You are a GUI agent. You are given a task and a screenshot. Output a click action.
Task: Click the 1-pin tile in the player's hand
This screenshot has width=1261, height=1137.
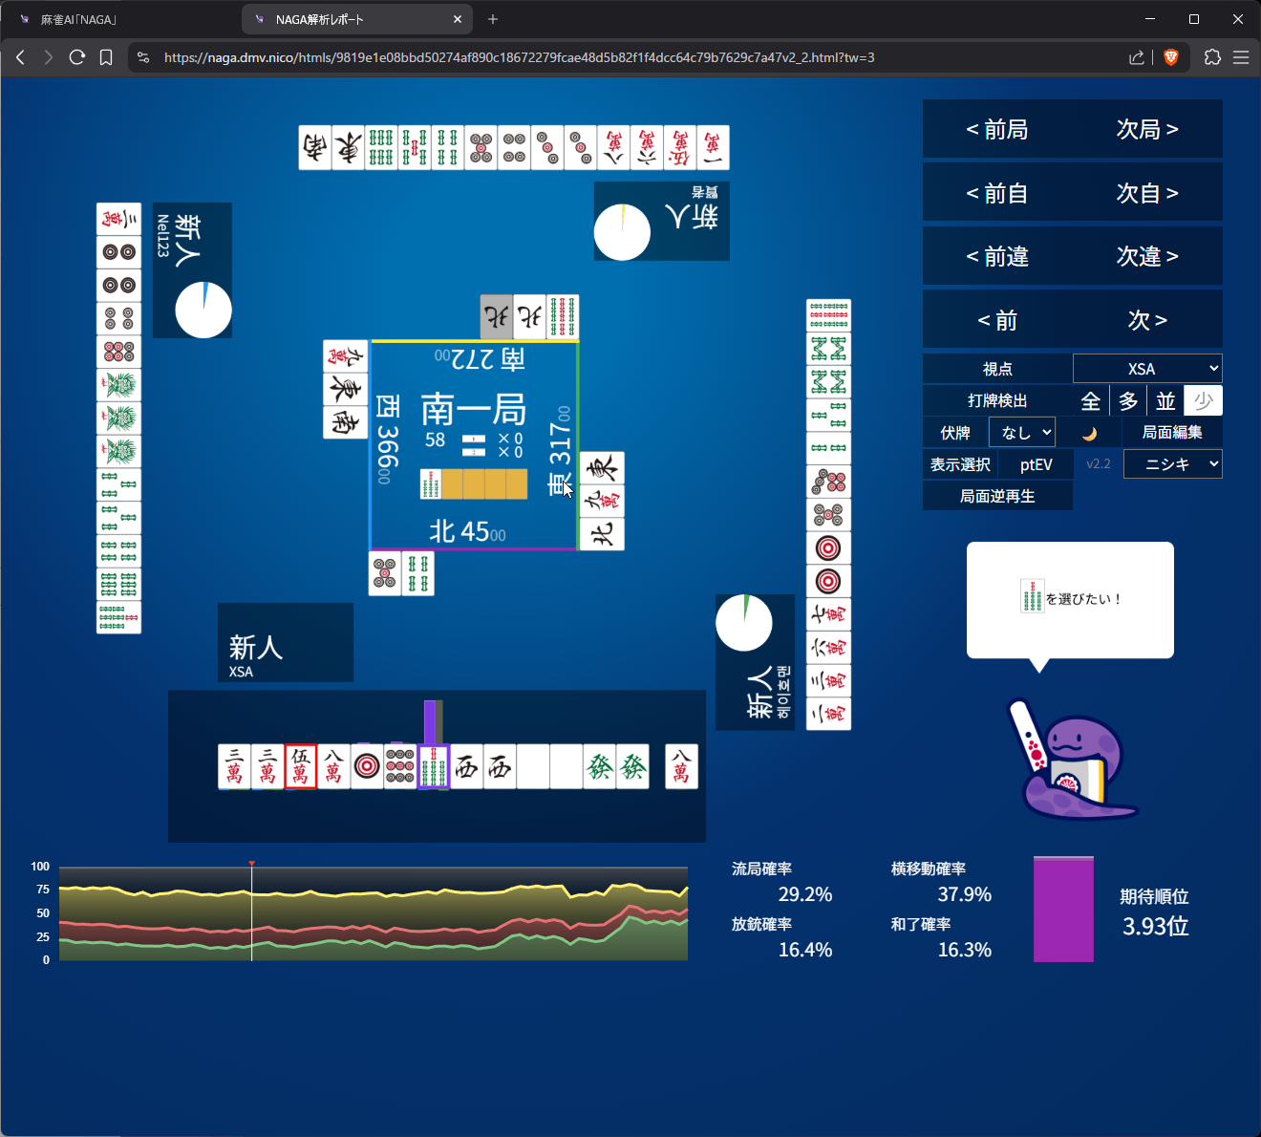coord(367,767)
